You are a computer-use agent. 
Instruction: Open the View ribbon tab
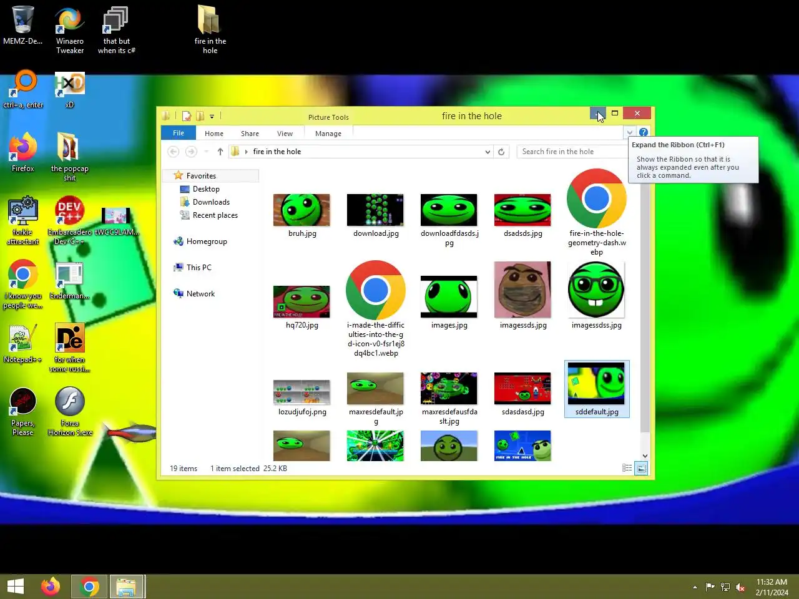coord(285,134)
